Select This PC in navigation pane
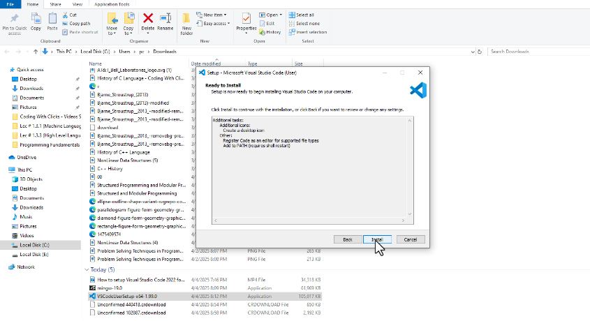This screenshot has width=590, height=321. click(x=24, y=170)
